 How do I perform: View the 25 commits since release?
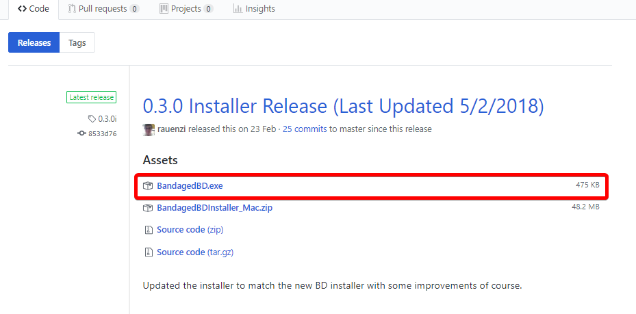305,129
